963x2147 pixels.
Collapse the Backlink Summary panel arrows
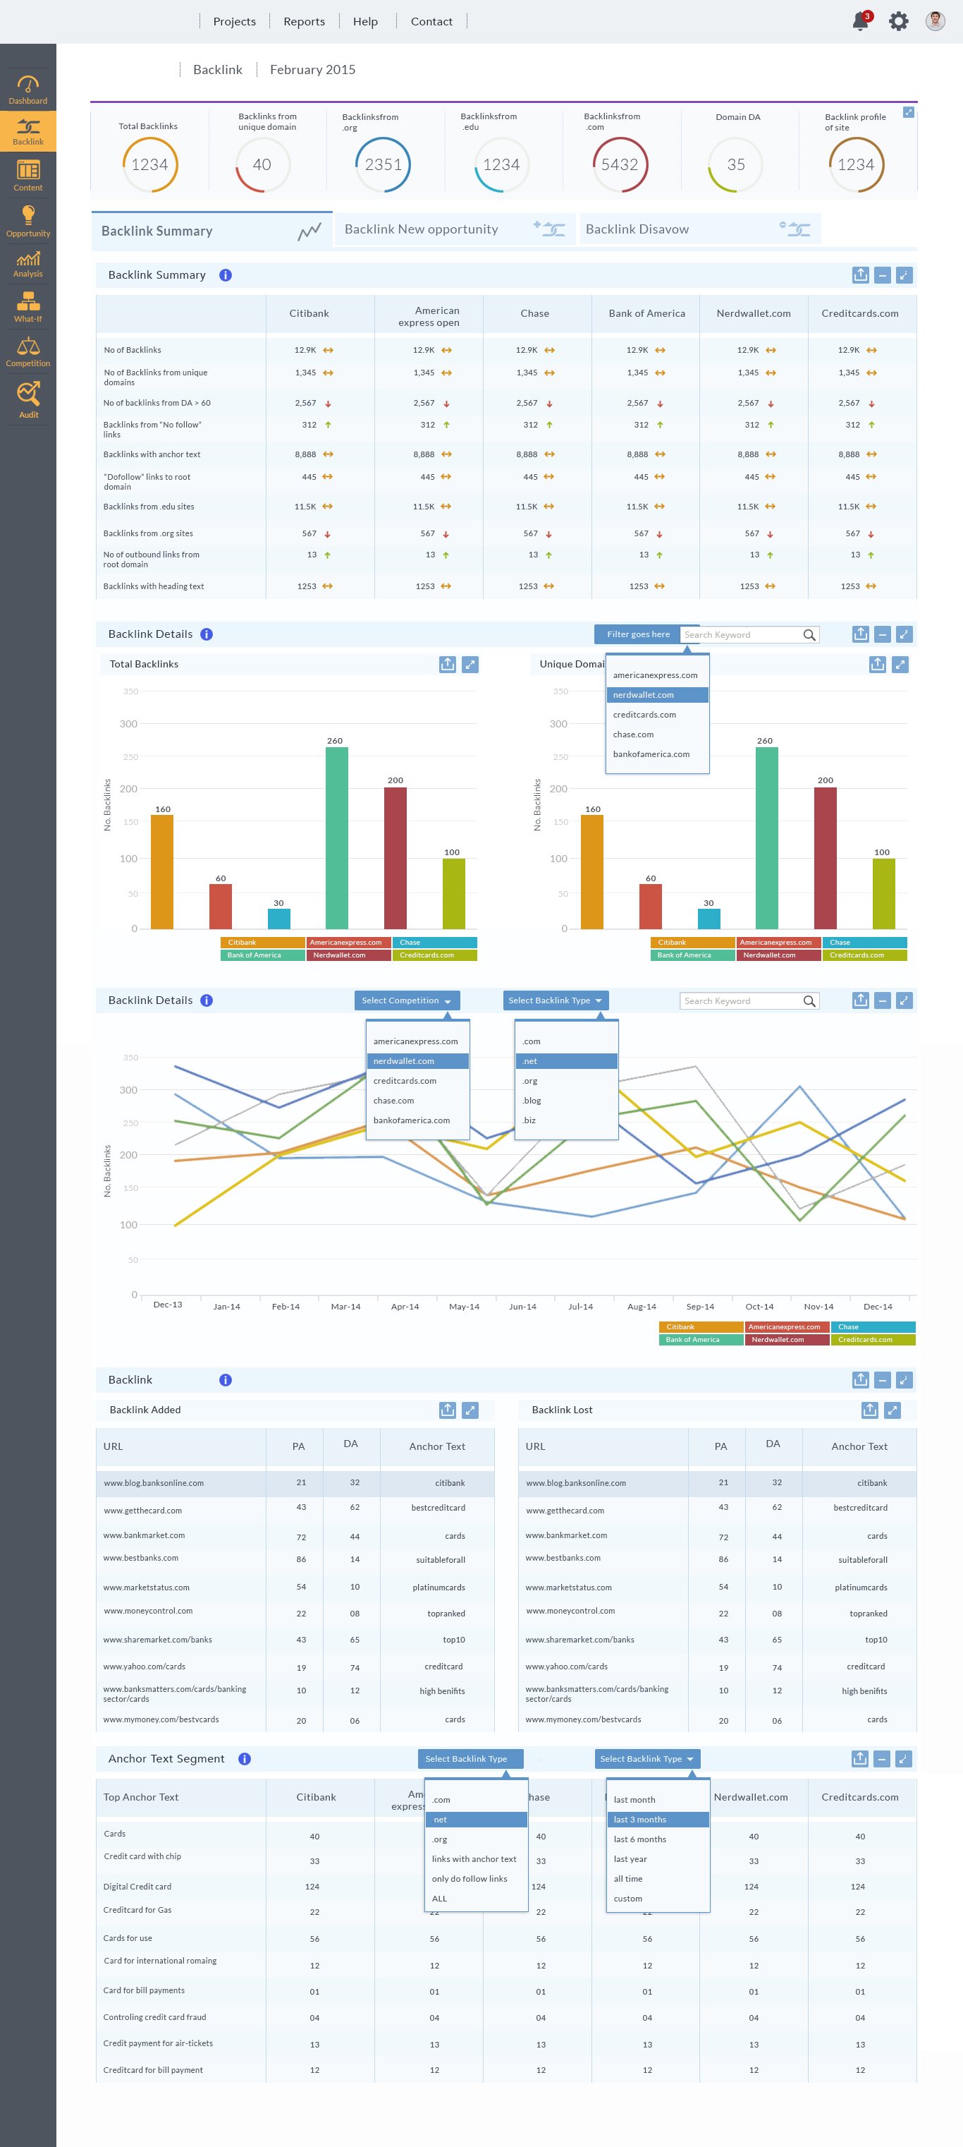(x=904, y=275)
